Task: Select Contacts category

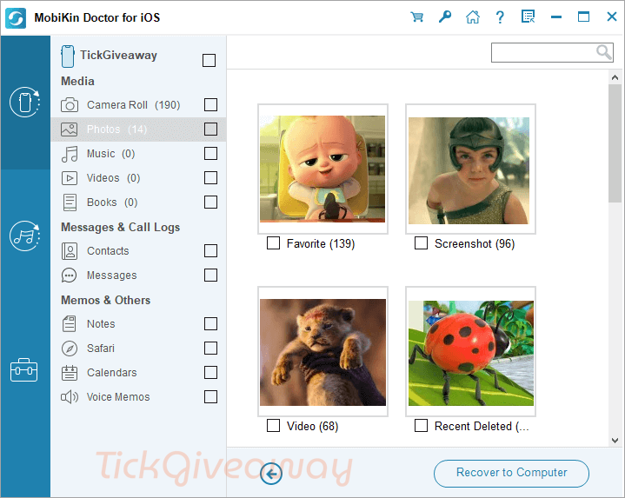Action: point(138,251)
